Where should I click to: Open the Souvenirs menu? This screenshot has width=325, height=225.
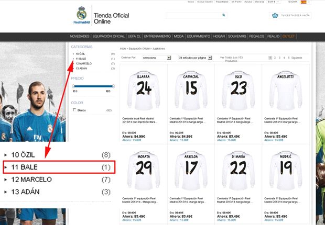pos(237,36)
